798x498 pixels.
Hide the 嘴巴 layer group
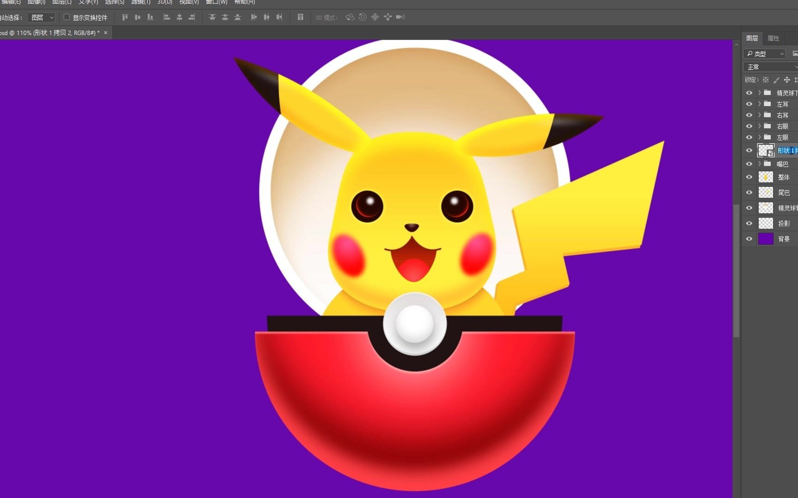pyautogui.click(x=749, y=164)
